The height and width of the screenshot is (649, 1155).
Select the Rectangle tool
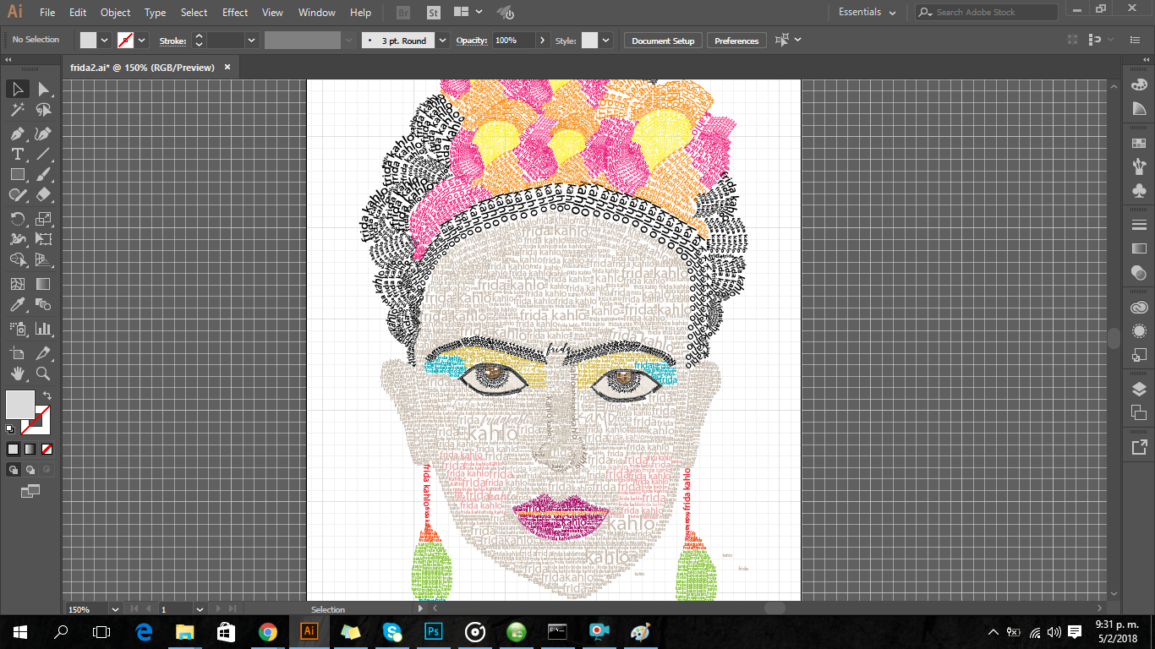click(17, 174)
